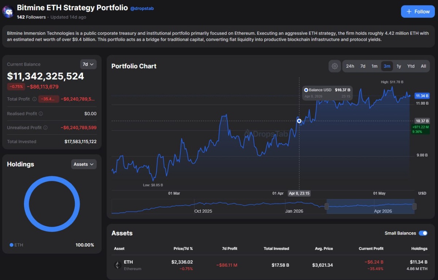
Task: Expand the Holdings Assets dropdown
Action: (84, 164)
